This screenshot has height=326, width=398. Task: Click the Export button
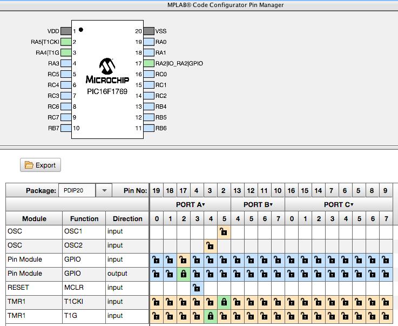tap(41, 165)
